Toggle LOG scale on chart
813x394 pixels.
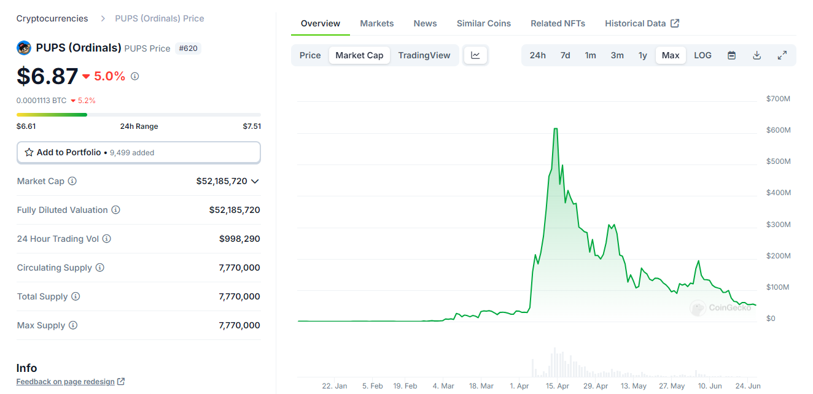[x=702, y=55]
